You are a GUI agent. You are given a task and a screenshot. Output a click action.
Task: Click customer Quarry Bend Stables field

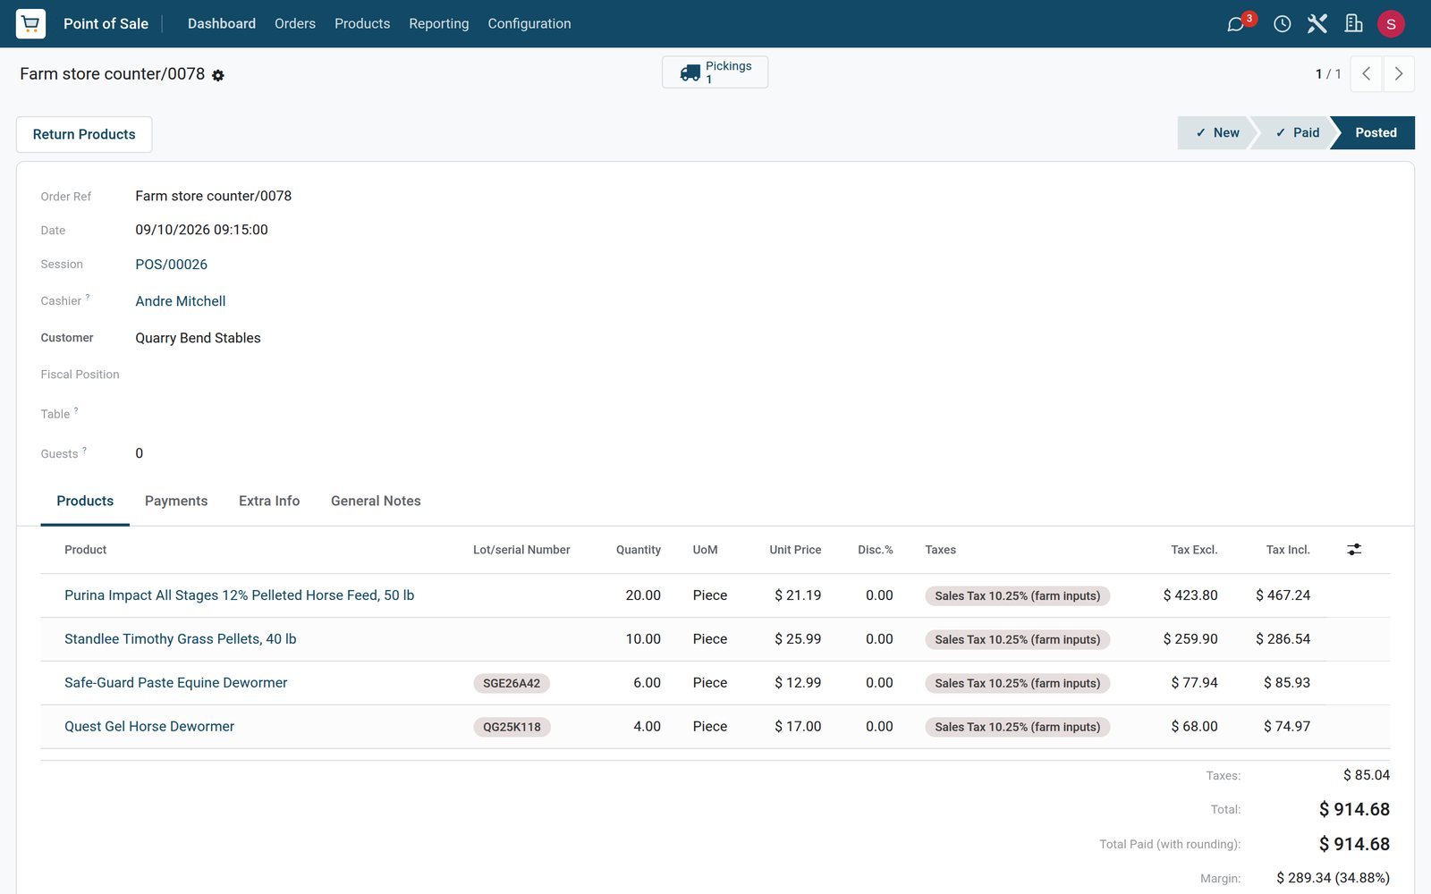click(199, 338)
